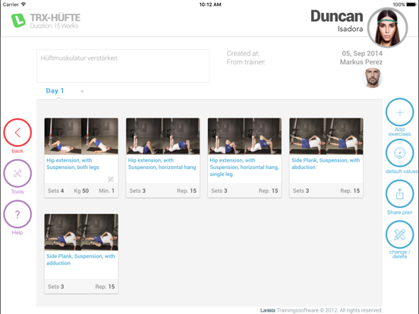Open Isadora Duncan's profile photo
This screenshot has height=314, width=419.
point(387,27)
